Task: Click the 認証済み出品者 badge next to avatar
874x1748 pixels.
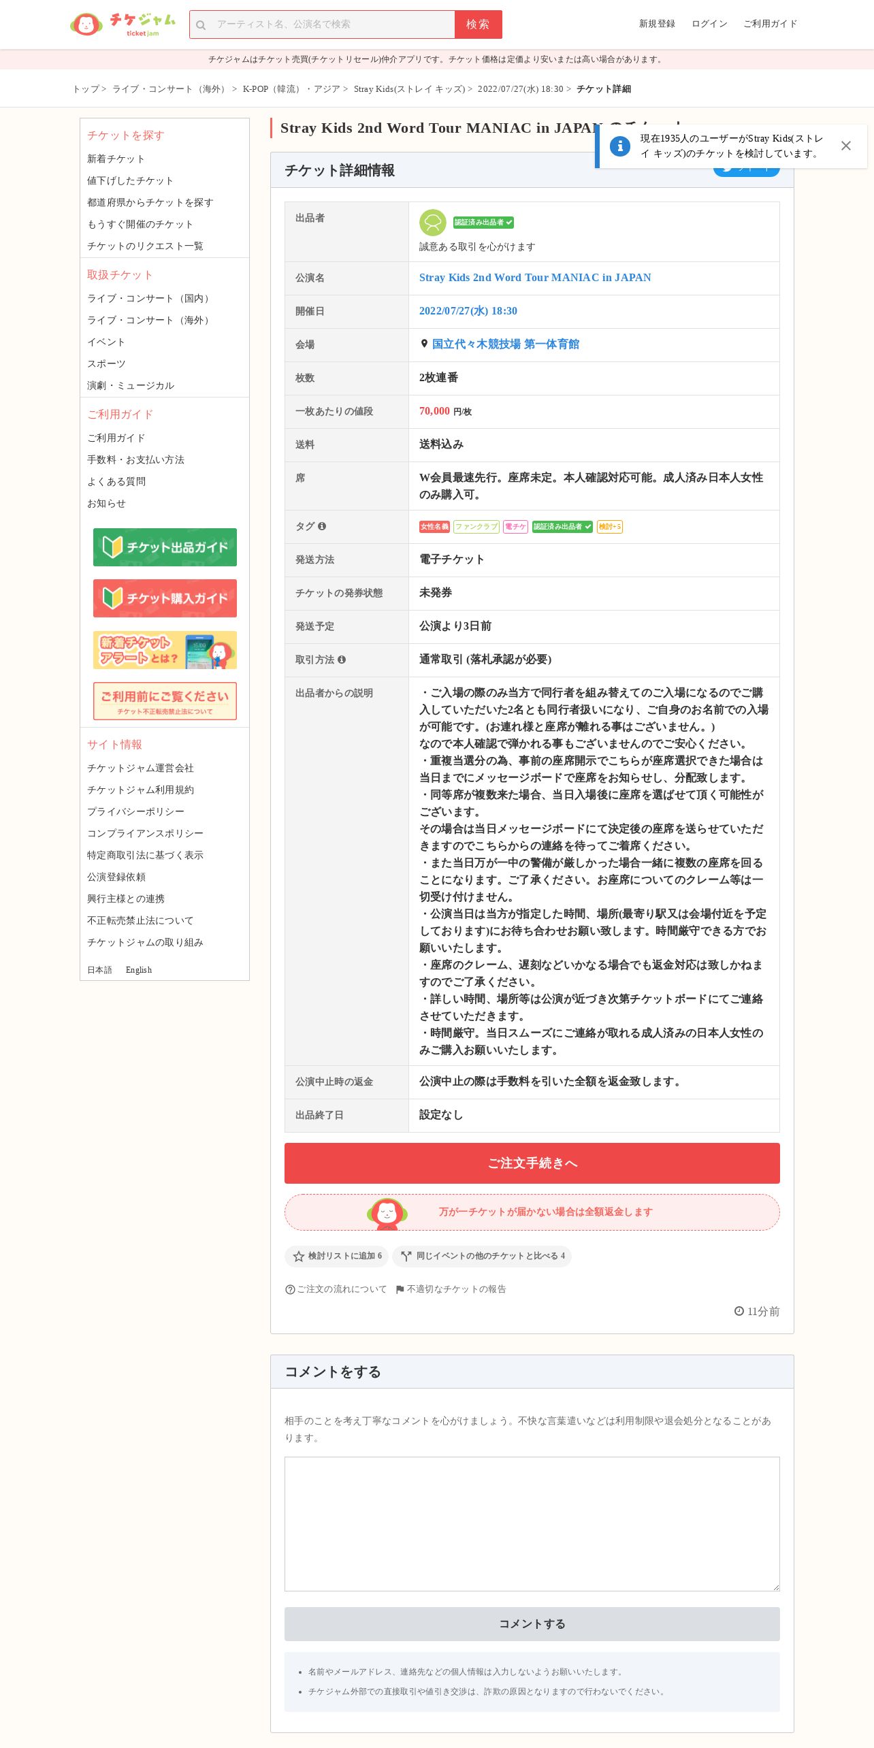Action: (x=484, y=223)
